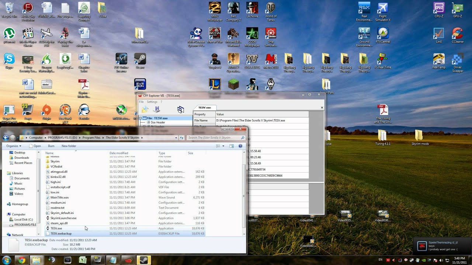The width and height of the screenshot is (472, 265).
Task: Click the CFF Explorer save icon
Action: click(157, 109)
